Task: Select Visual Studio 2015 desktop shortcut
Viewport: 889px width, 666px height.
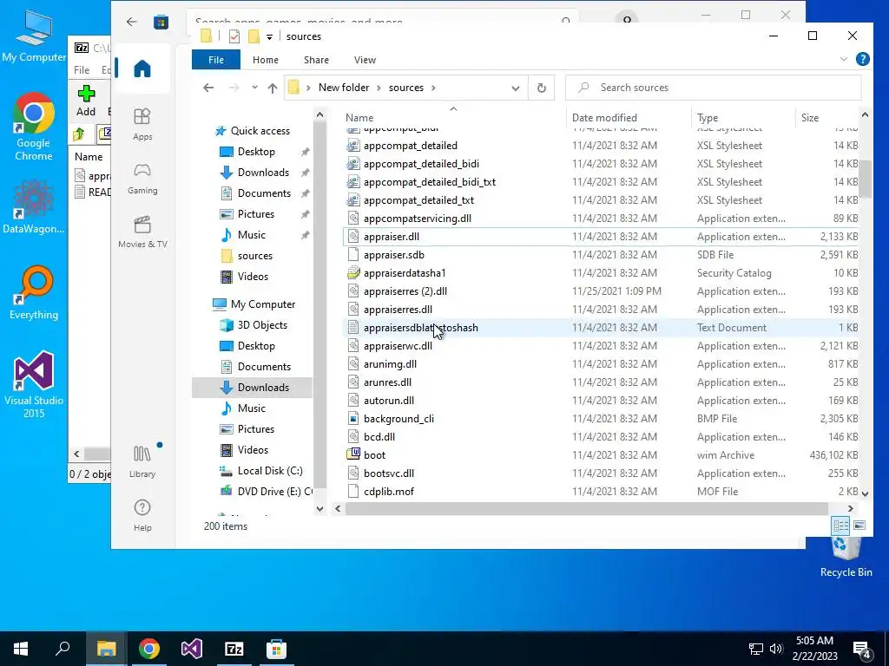Action: click(x=34, y=385)
